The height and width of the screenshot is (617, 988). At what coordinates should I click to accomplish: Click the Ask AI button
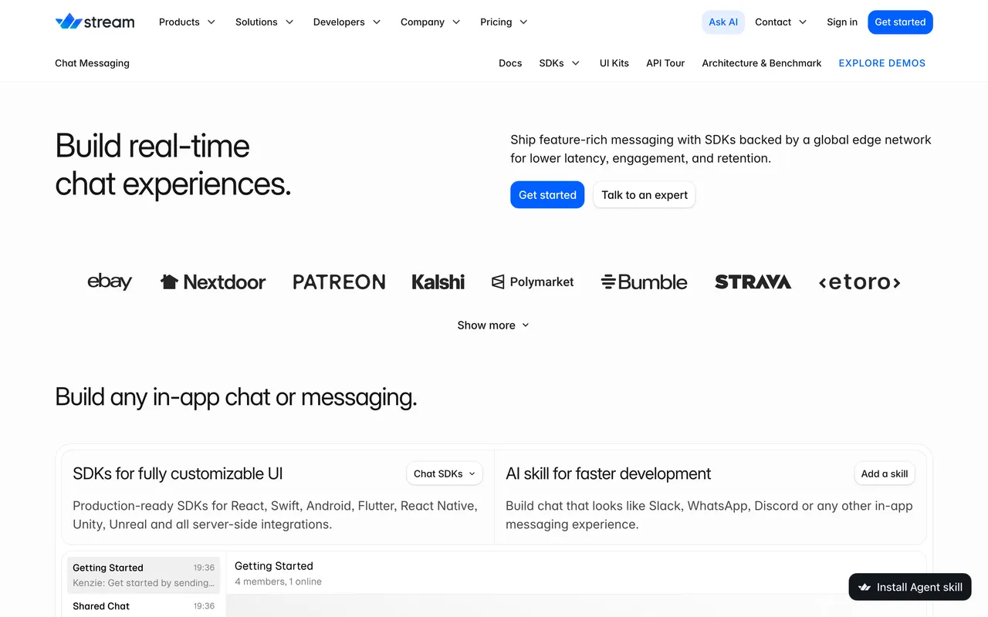(723, 22)
